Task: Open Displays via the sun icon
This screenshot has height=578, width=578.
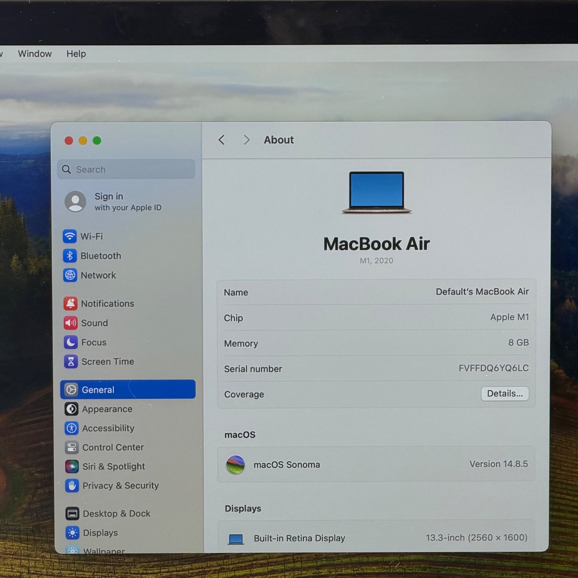Action: (72, 533)
